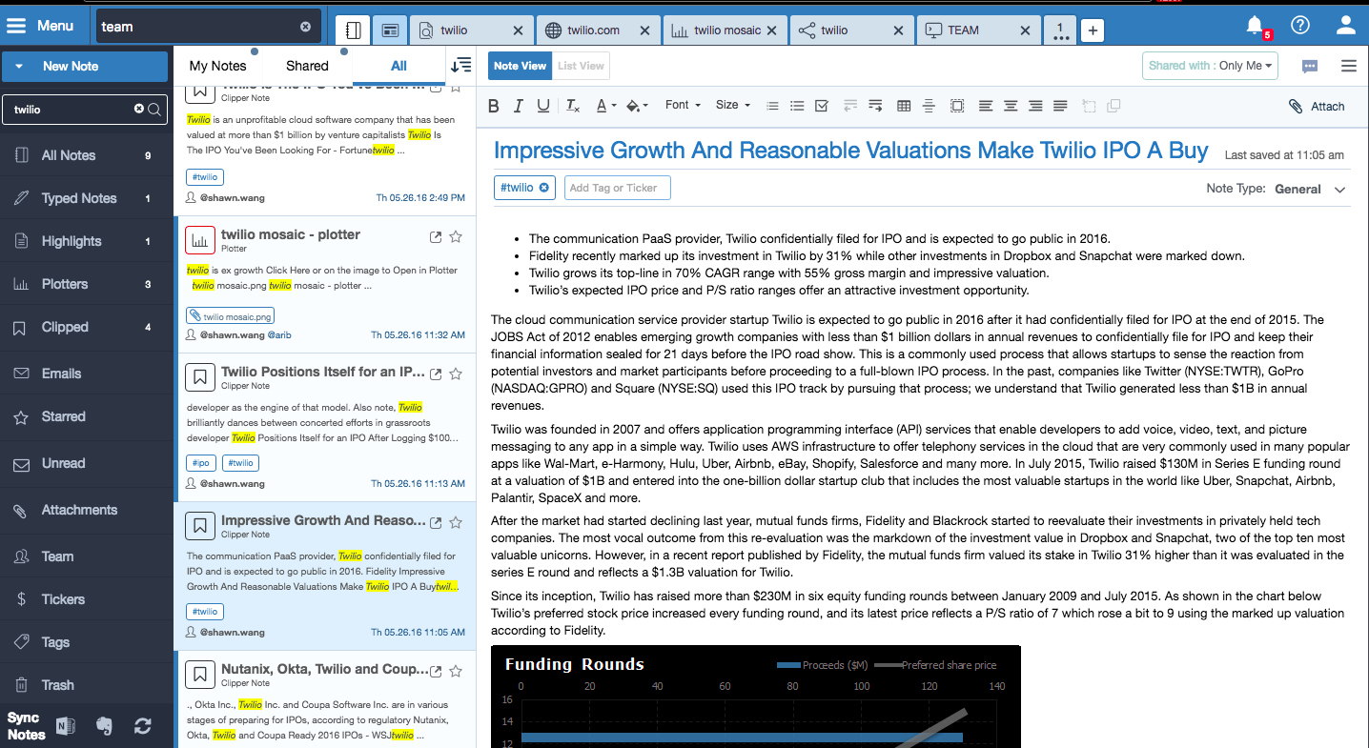1369x748 pixels.
Task: Switch to twilio mosaic plotter tab
Action: [726, 30]
